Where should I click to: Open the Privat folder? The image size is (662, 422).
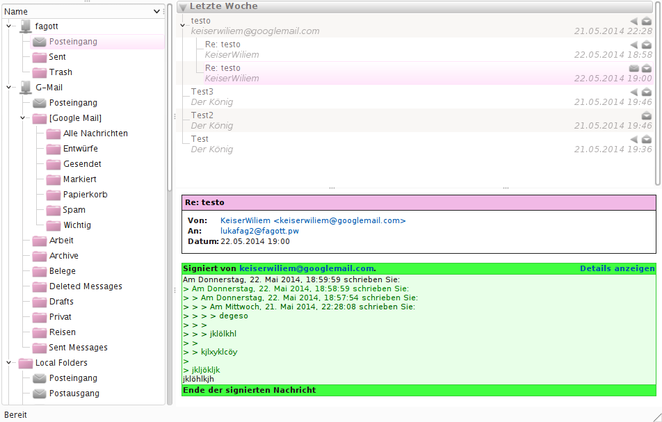[60, 317]
